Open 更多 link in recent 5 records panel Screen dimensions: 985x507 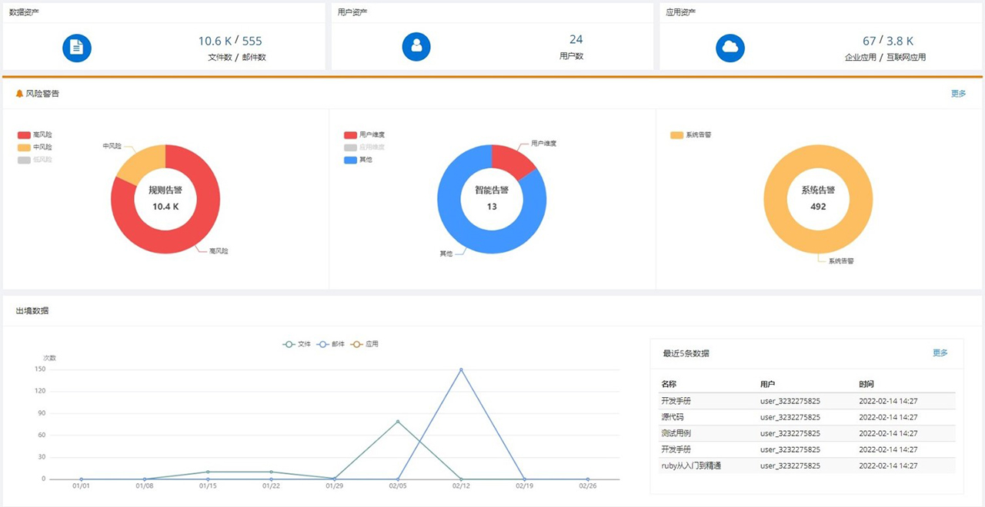point(940,353)
